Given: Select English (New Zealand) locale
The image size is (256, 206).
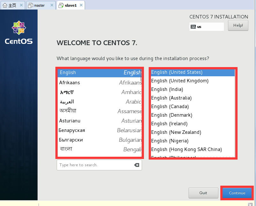Looking at the screenshot, I should [x=193, y=132].
